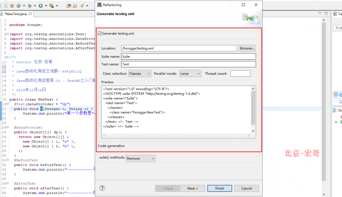Switch to the NewTest.java editor tab
Screen dimensions: 342x197
pos(15,14)
